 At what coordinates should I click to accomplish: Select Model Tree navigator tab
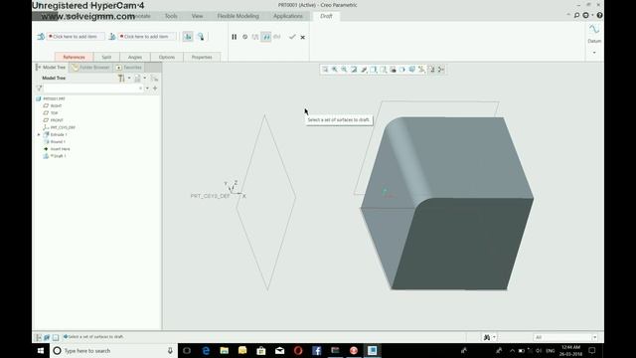tap(51, 68)
